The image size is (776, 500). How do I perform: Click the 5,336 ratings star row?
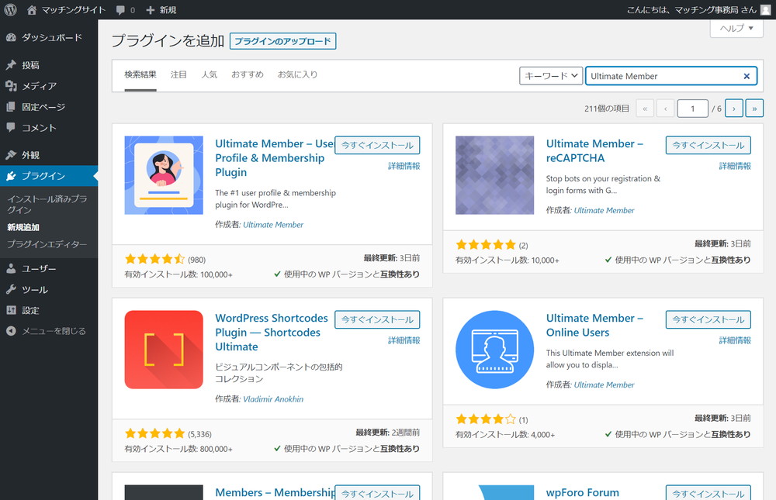pyautogui.click(x=154, y=434)
